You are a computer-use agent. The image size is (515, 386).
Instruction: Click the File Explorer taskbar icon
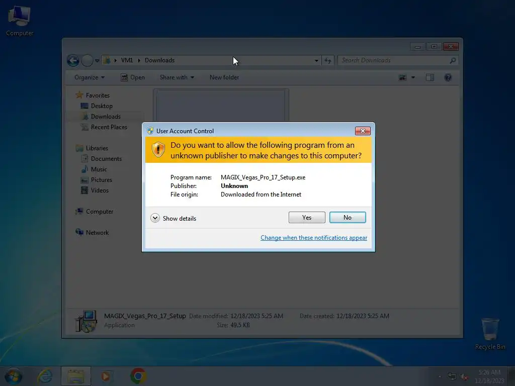[76, 376]
